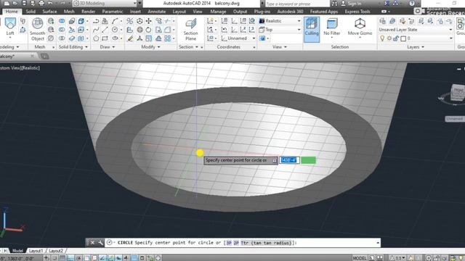
Task: Click the Print icon in quick access toolbar
Action: pyautogui.click(x=41, y=3)
